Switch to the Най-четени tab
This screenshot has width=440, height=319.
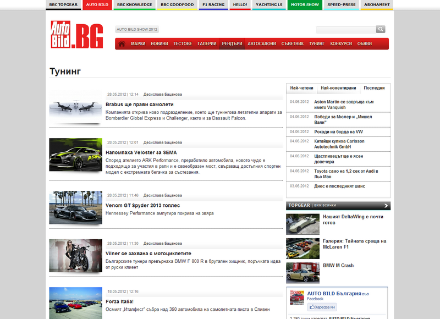click(x=301, y=88)
